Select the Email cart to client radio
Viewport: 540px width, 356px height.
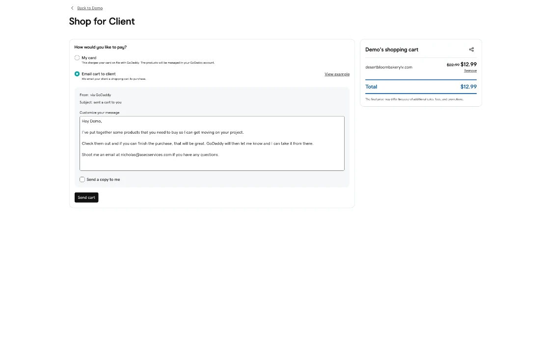tap(77, 74)
